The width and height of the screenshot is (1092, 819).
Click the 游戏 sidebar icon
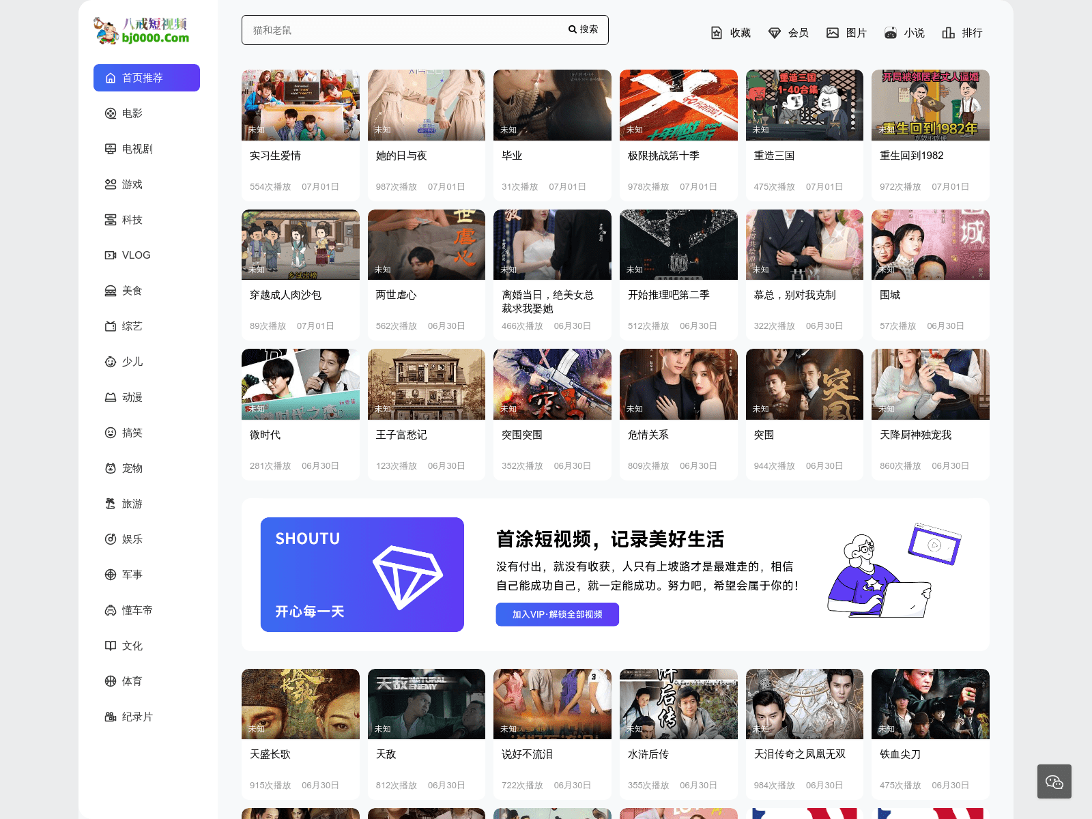click(x=111, y=184)
